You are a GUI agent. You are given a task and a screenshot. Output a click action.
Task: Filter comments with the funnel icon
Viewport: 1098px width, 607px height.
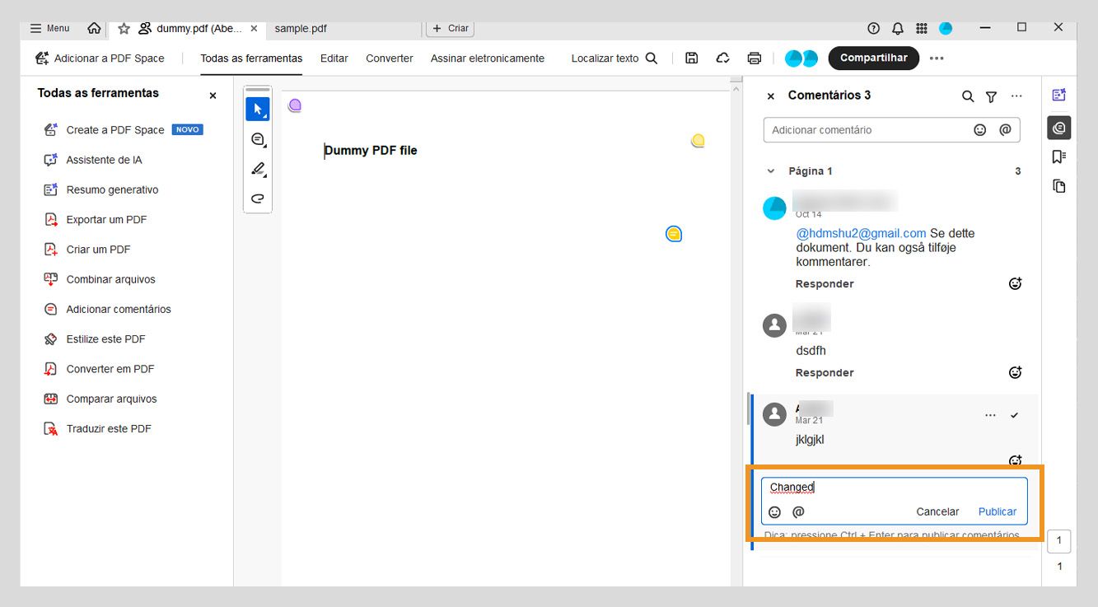pyautogui.click(x=991, y=96)
